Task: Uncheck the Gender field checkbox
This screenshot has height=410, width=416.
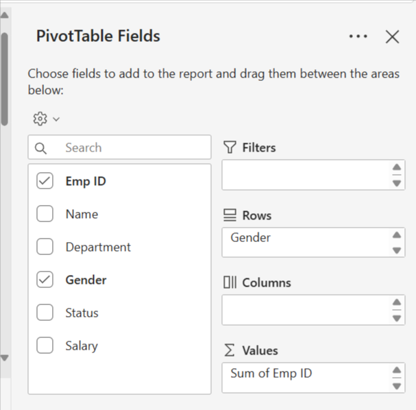Action: tap(45, 280)
